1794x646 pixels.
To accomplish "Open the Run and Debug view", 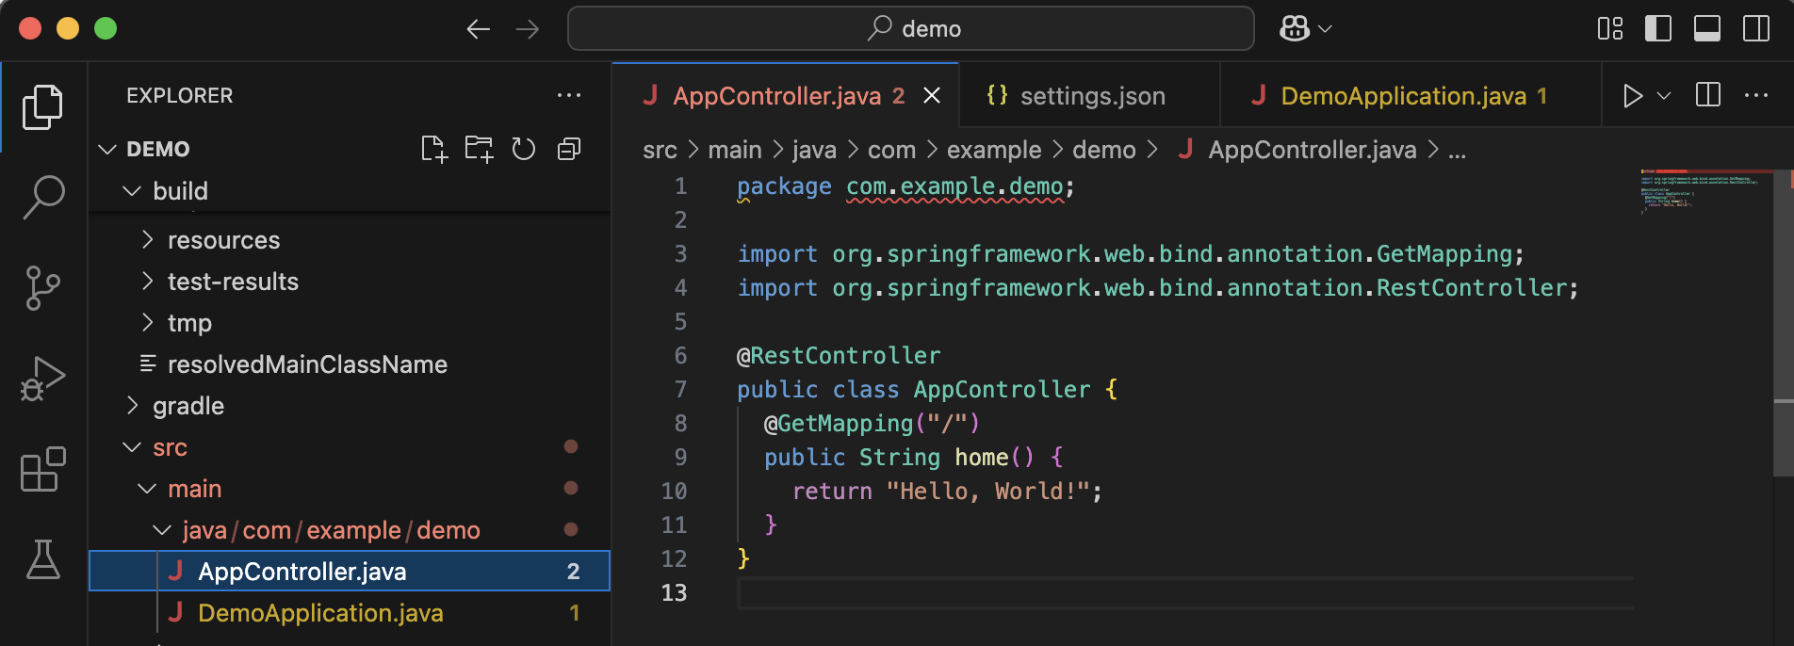I will coord(43,379).
